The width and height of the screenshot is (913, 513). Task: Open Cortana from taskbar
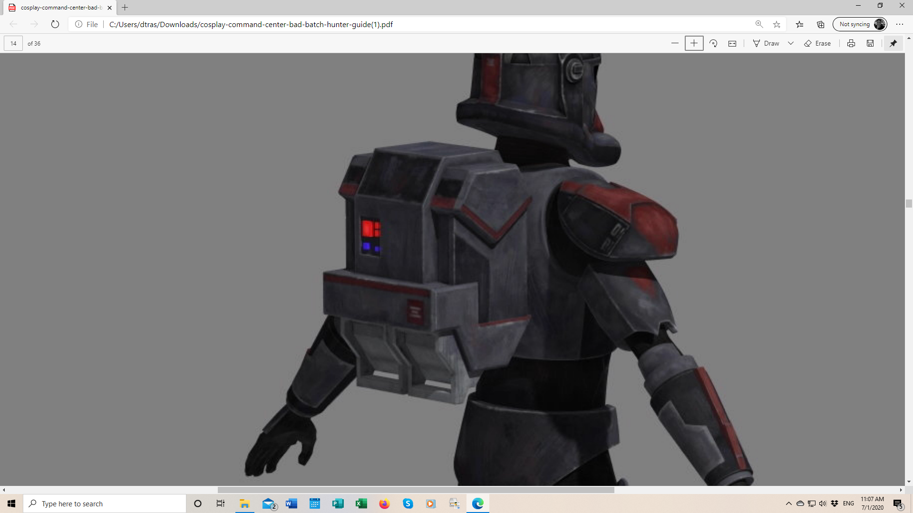point(198,503)
